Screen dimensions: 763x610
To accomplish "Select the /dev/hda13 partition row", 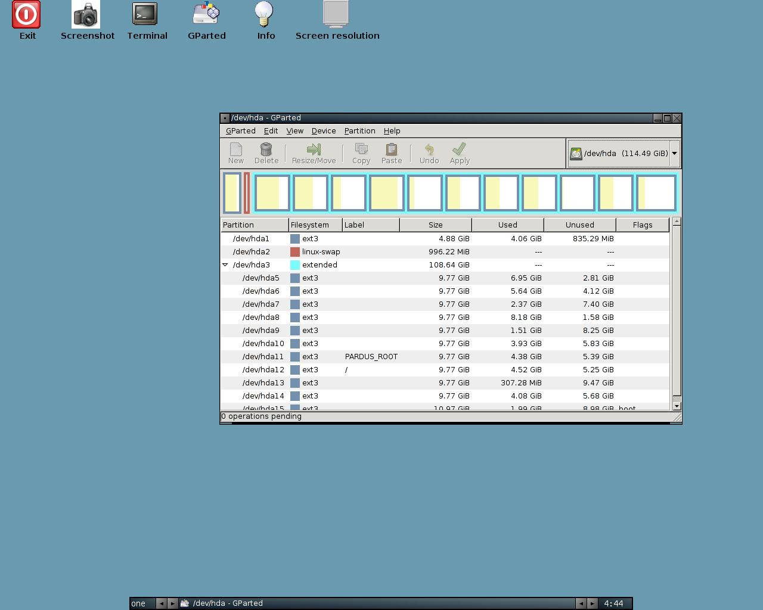I will coord(445,382).
